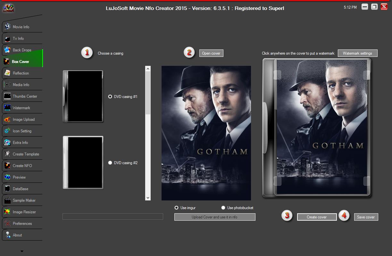
Task: Click the Create Template sidebar icon
Action: coord(7,154)
